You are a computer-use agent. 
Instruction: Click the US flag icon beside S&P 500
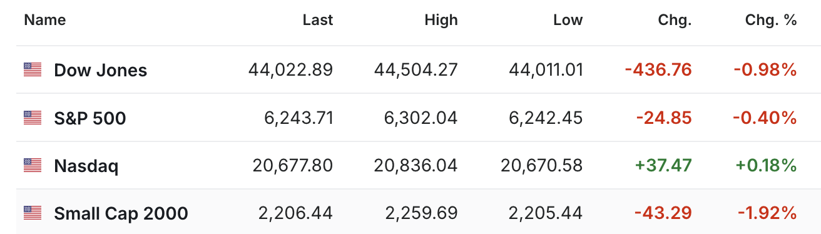coord(33,117)
